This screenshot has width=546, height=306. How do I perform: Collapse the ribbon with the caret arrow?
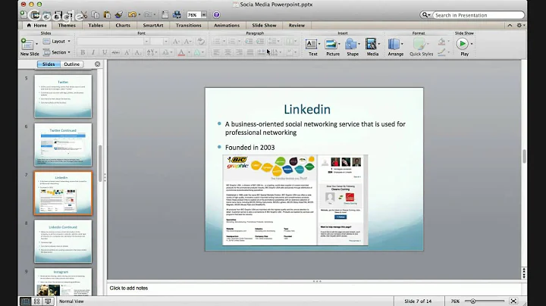click(x=510, y=26)
